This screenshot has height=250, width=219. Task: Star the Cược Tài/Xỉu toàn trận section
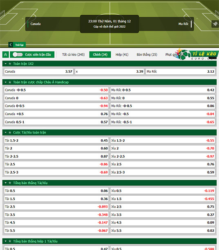[x=10, y=132]
